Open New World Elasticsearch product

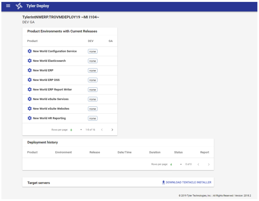coord(49,61)
